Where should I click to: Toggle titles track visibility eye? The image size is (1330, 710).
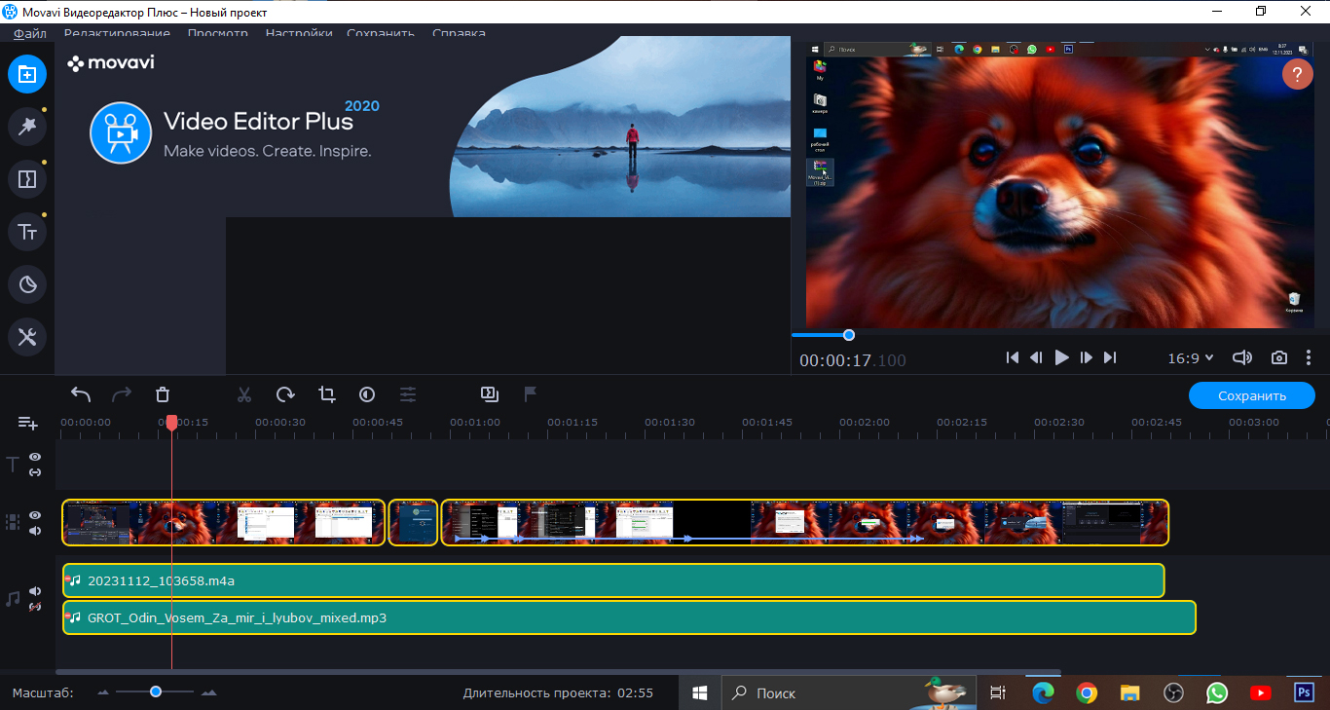(x=35, y=457)
